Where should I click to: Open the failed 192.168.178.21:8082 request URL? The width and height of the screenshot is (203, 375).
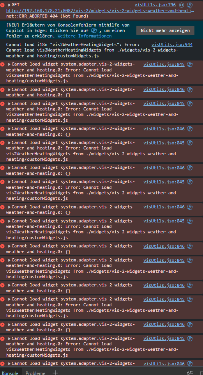pos(100,11)
